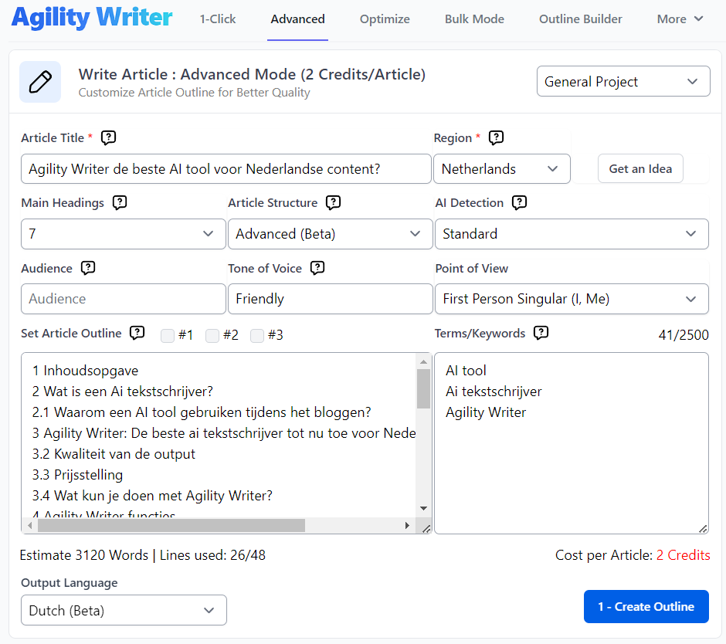Open help icon beside Audience label

[88, 268]
